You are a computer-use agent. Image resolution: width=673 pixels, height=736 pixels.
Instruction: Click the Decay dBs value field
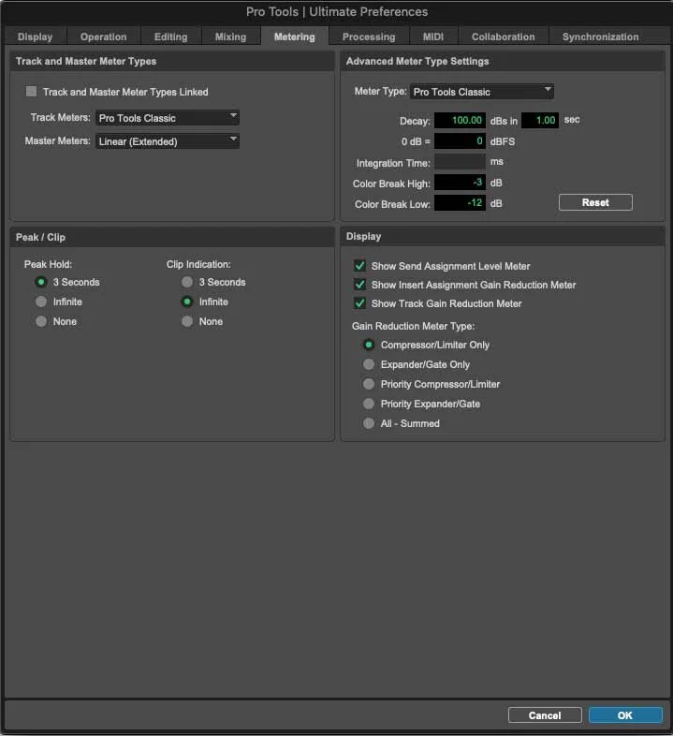click(x=460, y=121)
